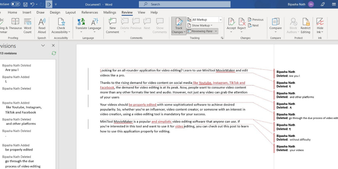
Task: Go to the Design tab
Action: [x=55, y=13]
